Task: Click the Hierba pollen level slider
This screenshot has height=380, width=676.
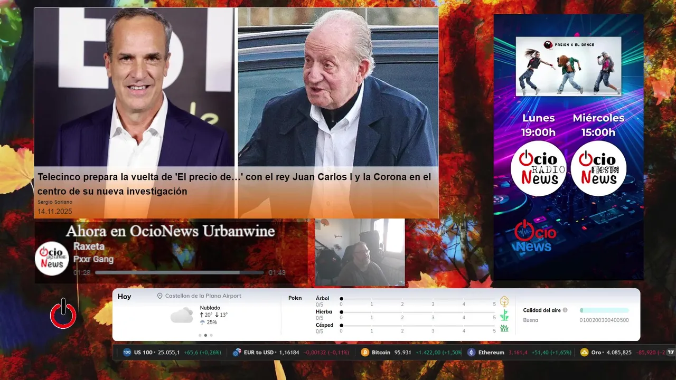Action: 418,312
